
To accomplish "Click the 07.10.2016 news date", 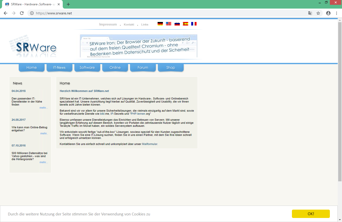I will coord(19,145).
